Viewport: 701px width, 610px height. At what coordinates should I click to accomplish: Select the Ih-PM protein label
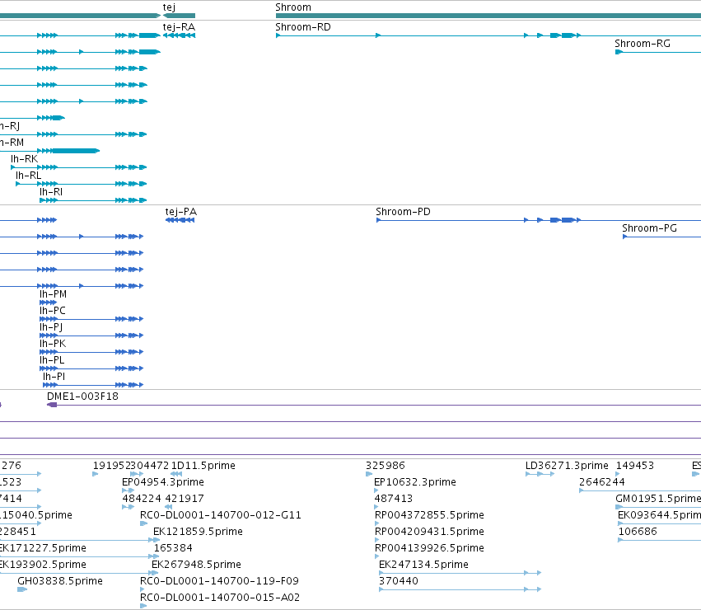coord(54,294)
